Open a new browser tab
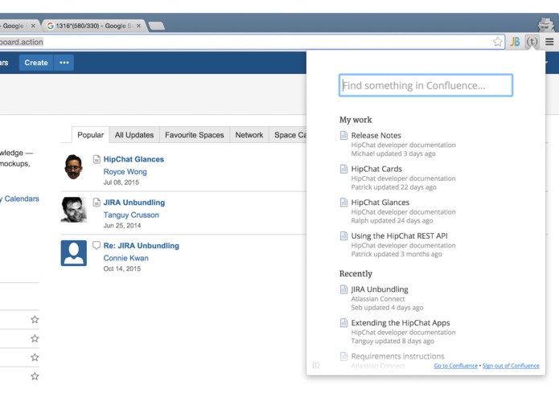The height and width of the screenshot is (397, 559). (x=156, y=26)
